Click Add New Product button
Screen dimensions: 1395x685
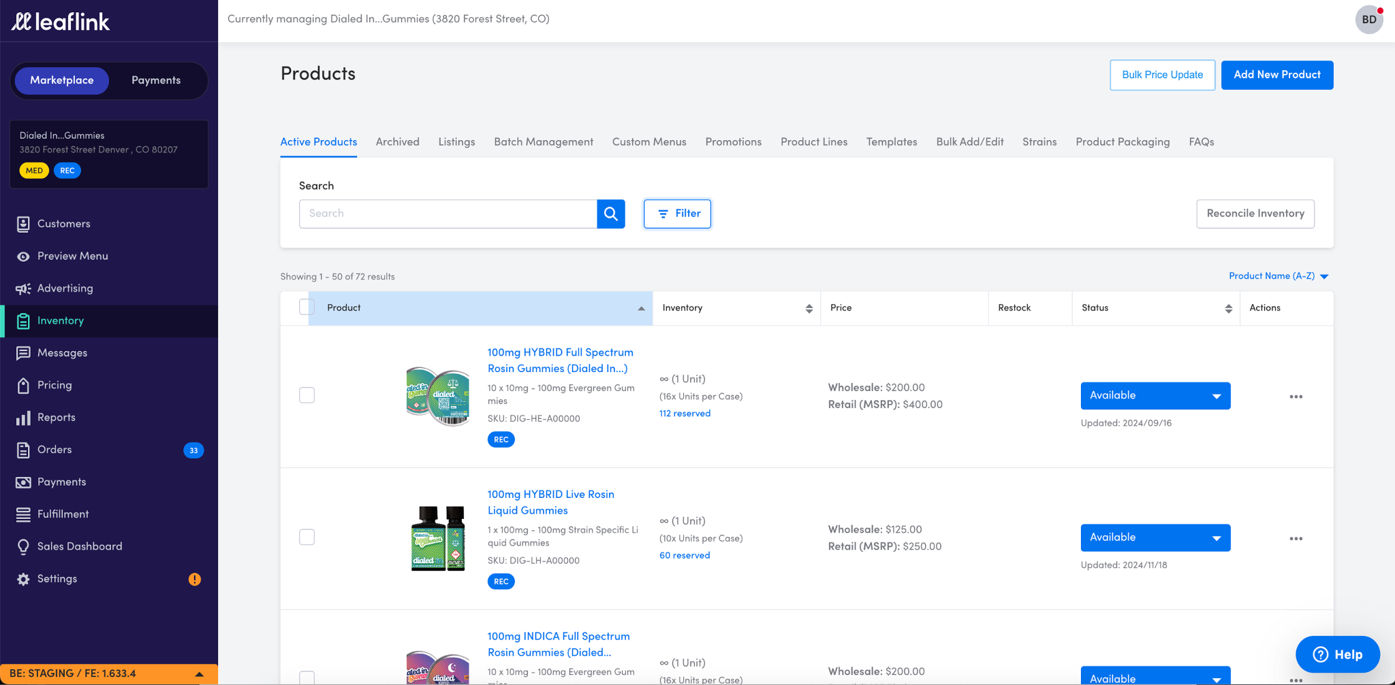pyautogui.click(x=1277, y=75)
